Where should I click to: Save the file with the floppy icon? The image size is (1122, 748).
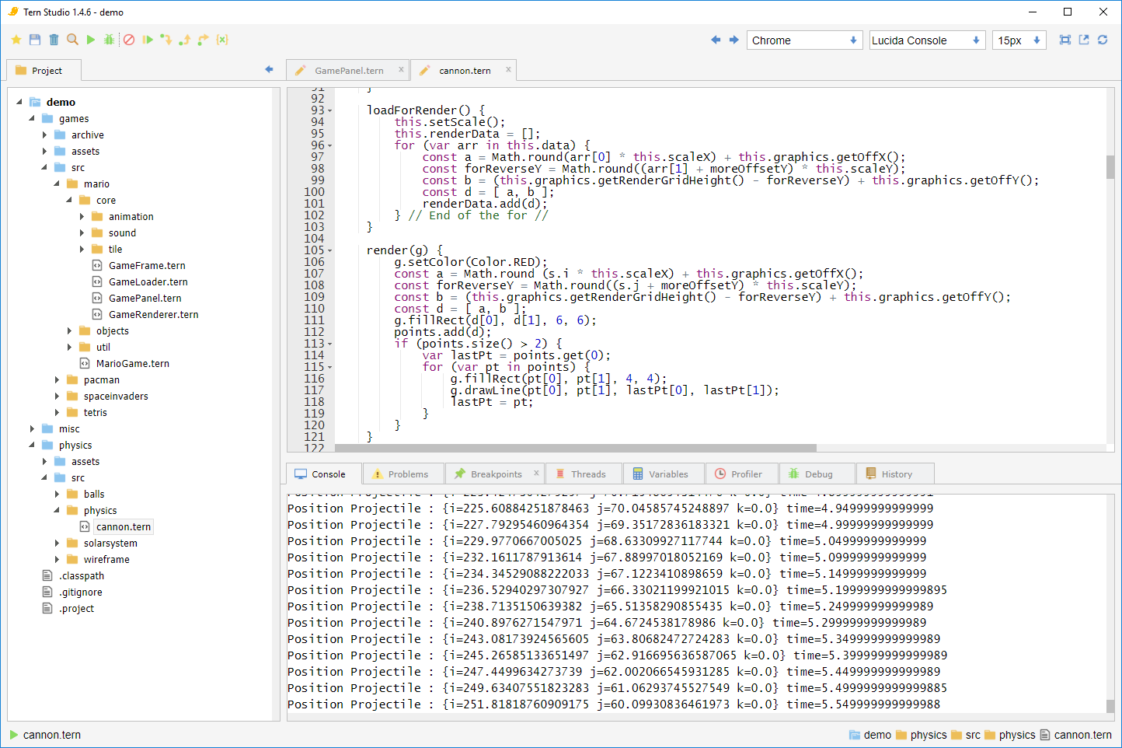click(x=35, y=40)
